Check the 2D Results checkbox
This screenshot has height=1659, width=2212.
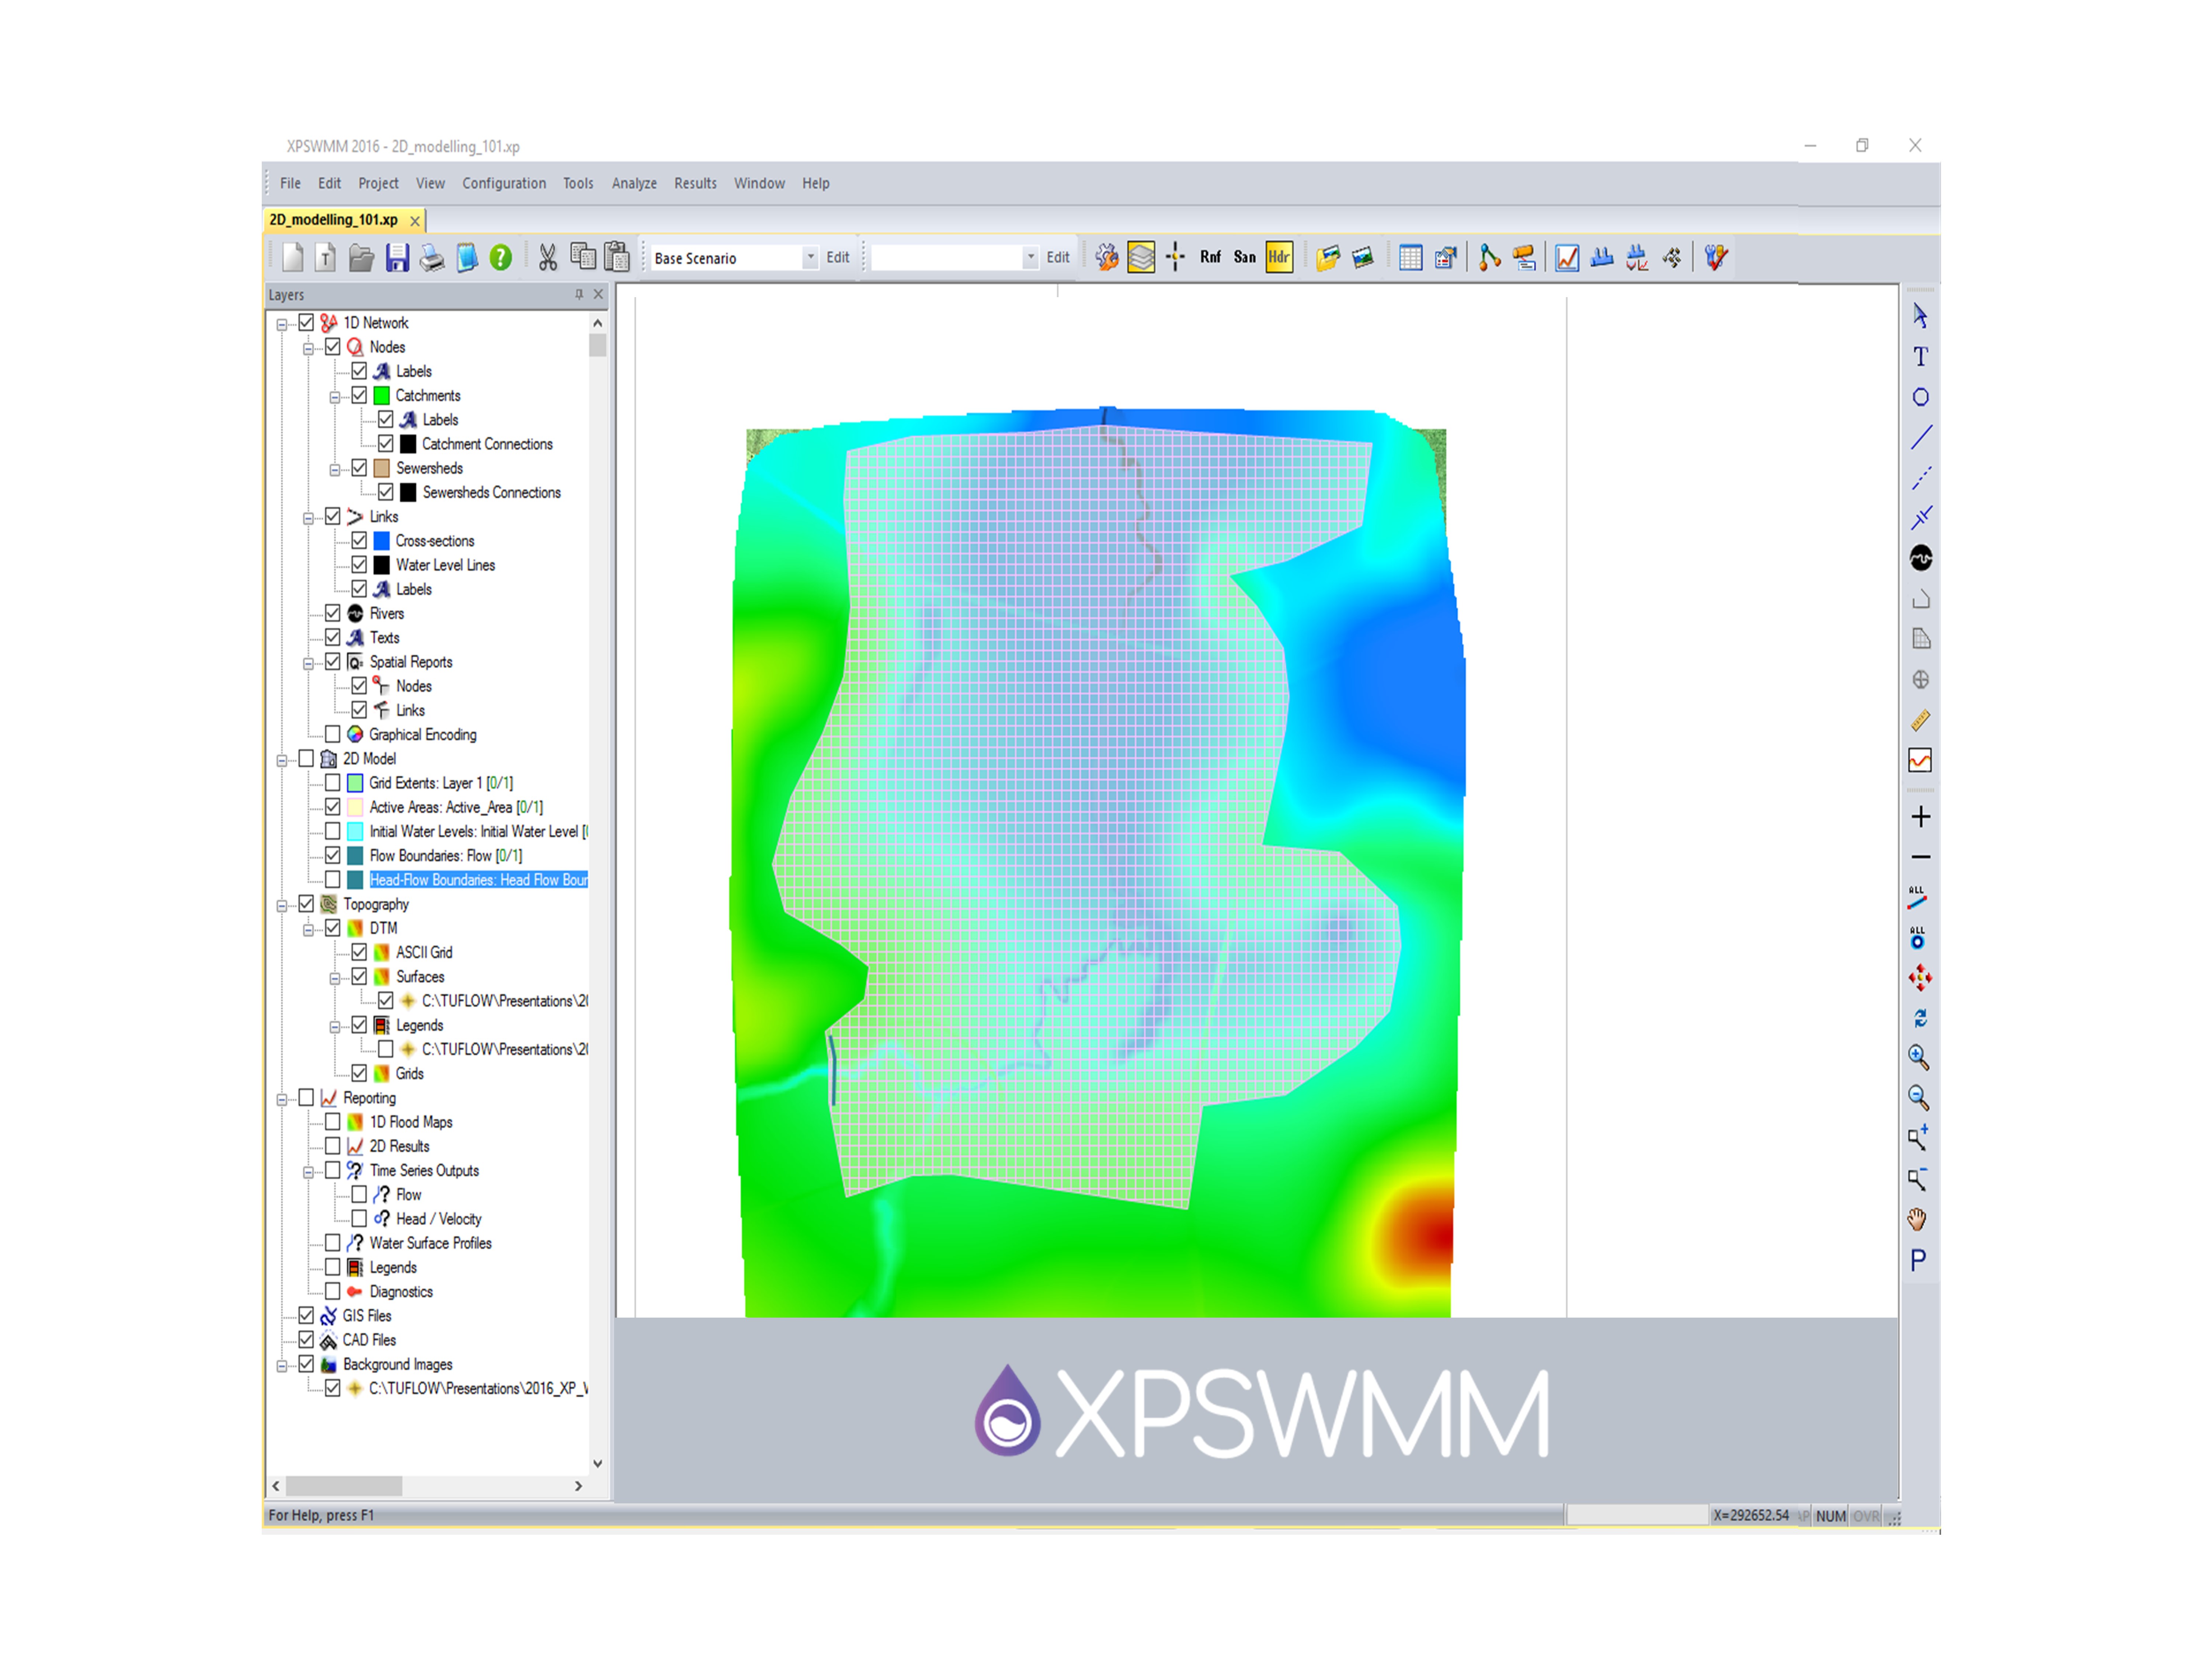(x=333, y=1146)
